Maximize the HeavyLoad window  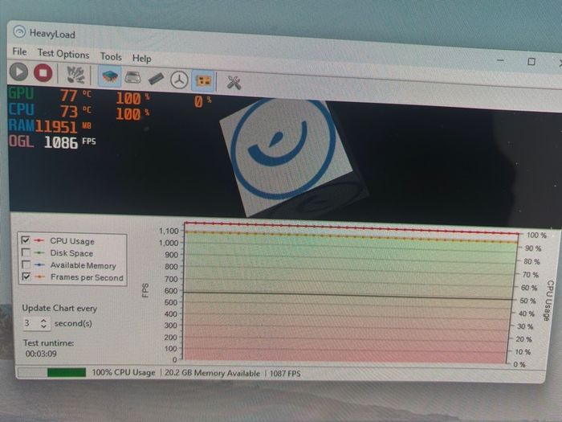pyautogui.click(x=531, y=62)
